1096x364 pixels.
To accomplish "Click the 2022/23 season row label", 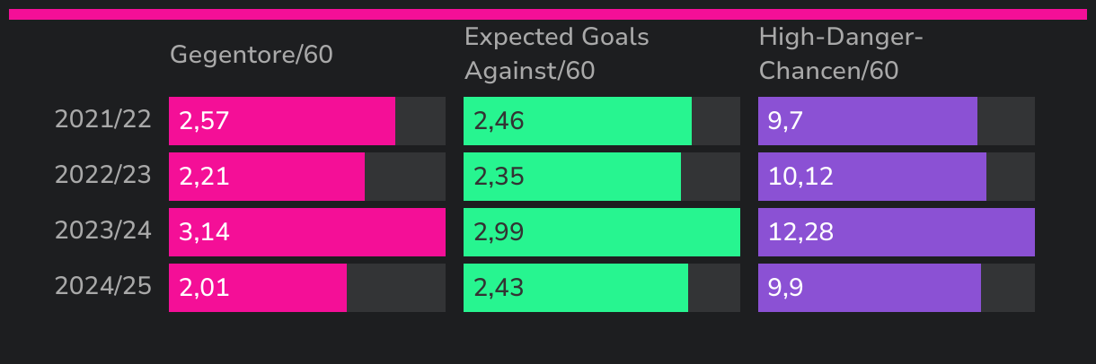I will click(102, 177).
